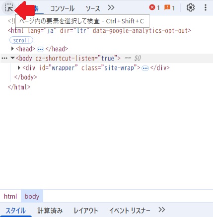This screenshot has height=217, width=213.
Task: Select the closing </head> tag text
Action: [57, 49]
